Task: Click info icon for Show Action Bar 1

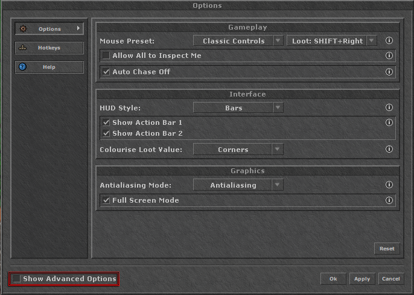Action: click(x=389, y=122)
